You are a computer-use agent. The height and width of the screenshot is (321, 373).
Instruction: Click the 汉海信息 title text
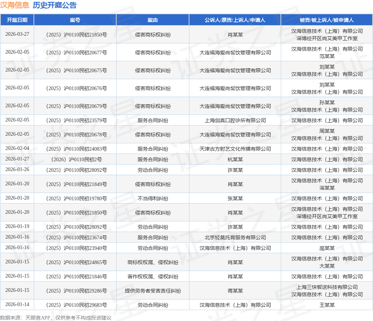(15, 5)
